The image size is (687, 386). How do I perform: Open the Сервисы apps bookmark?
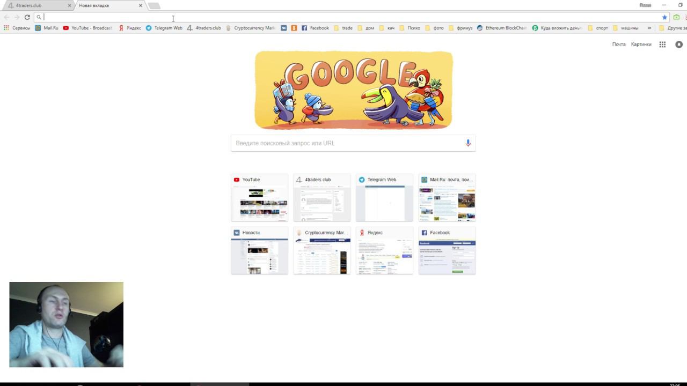[17, 28]
